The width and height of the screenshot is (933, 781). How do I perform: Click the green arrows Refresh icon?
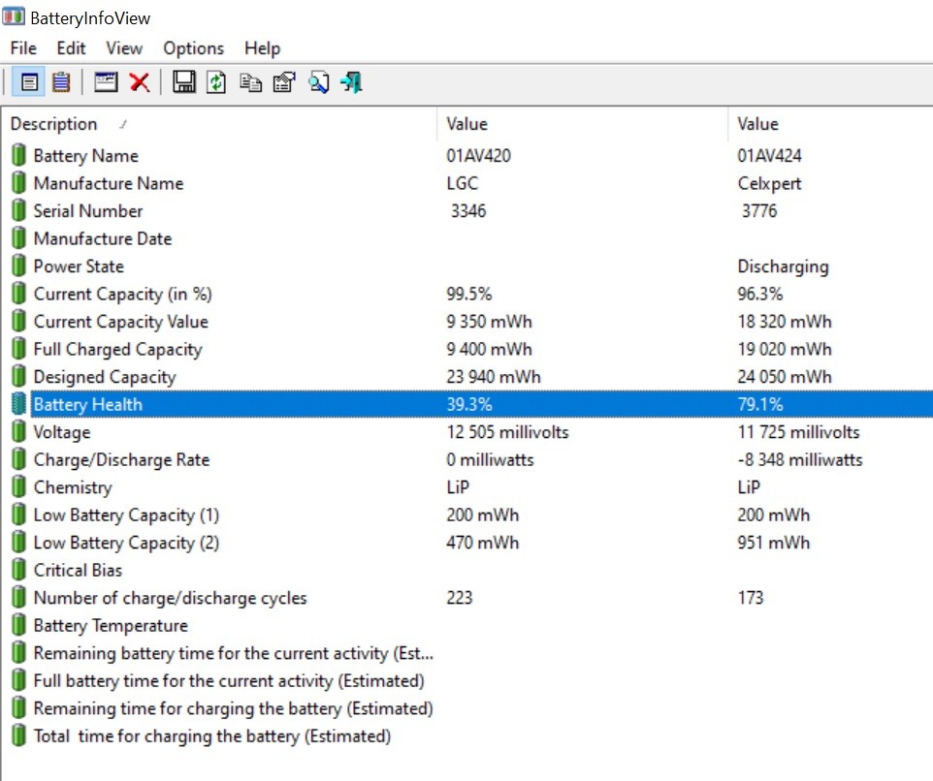[x=216, y=82]
